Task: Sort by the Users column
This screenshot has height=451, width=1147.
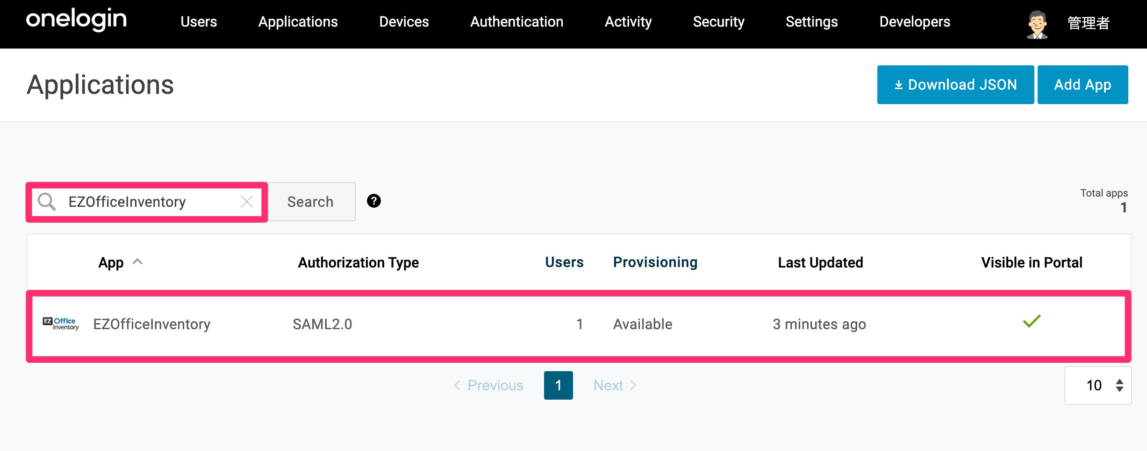Action: point(564,262)
